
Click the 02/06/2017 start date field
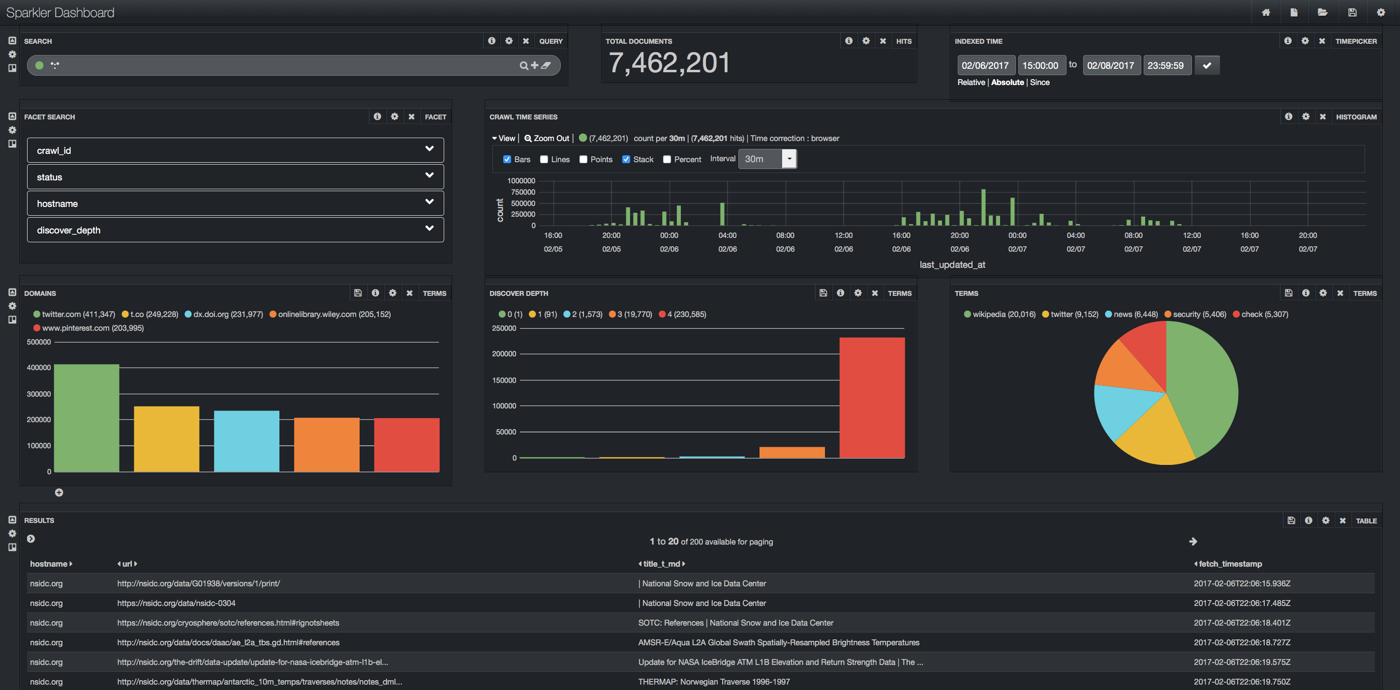(x=985, y=66)
